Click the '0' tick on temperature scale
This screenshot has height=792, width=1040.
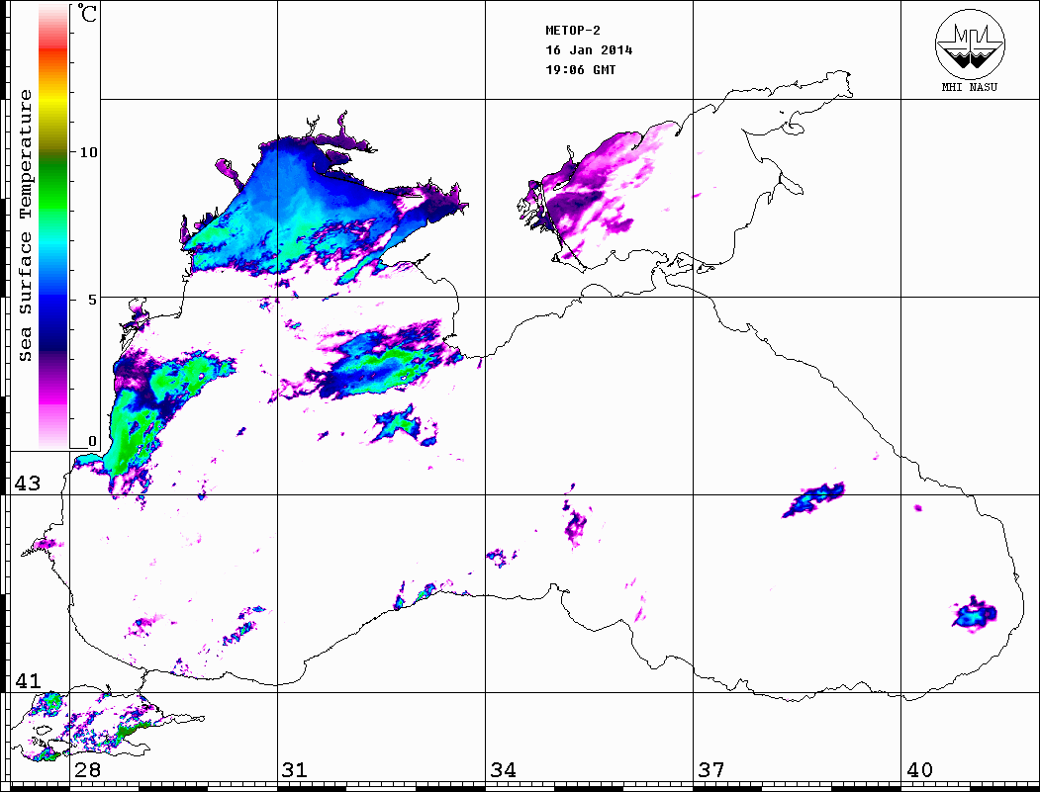coord(92,441)
